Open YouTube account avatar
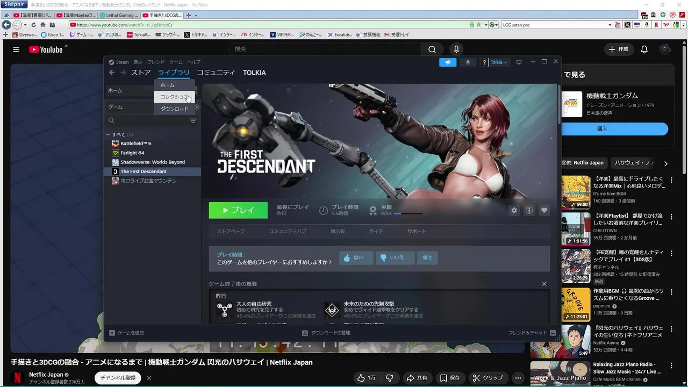Screen dimensions: 688x387 click(x=665, y=49)
